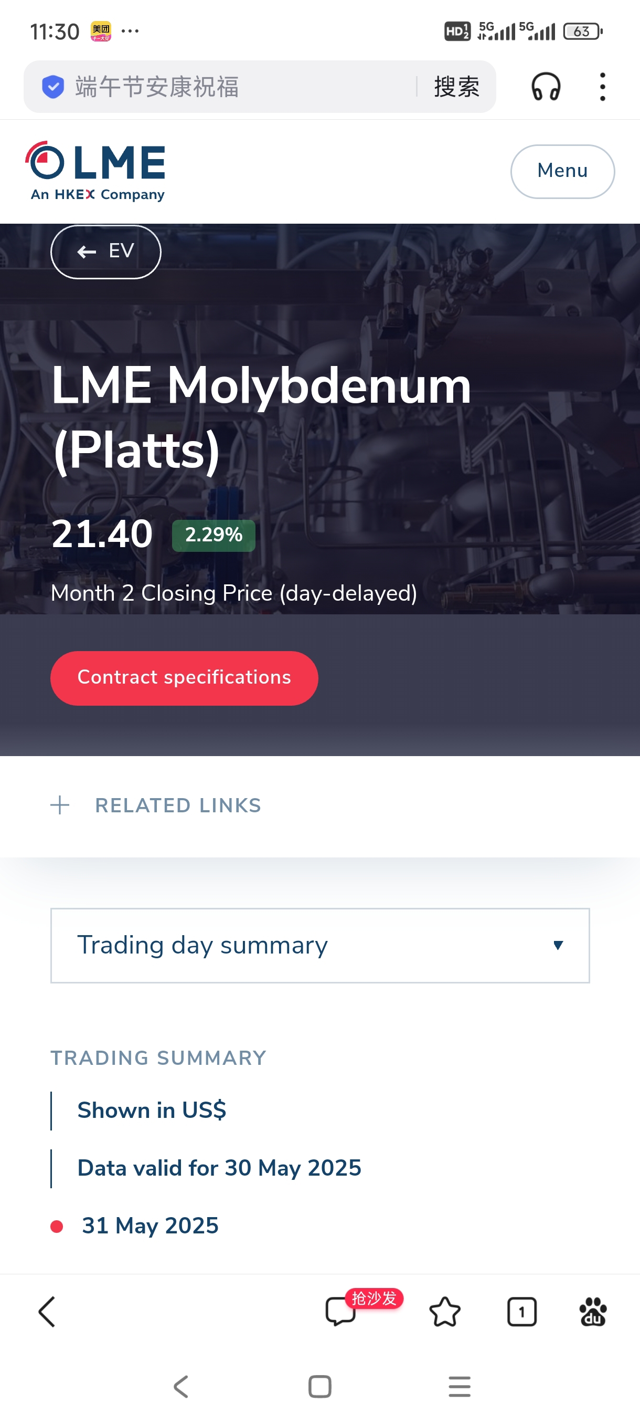Viewport: 640px width, 1424px height.
Task: Expand the Related Links section
Action: [x=155, y=805]
